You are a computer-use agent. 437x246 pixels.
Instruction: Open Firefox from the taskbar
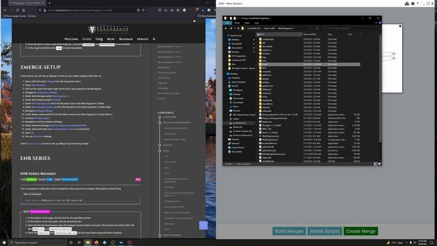tap(96, 243)
